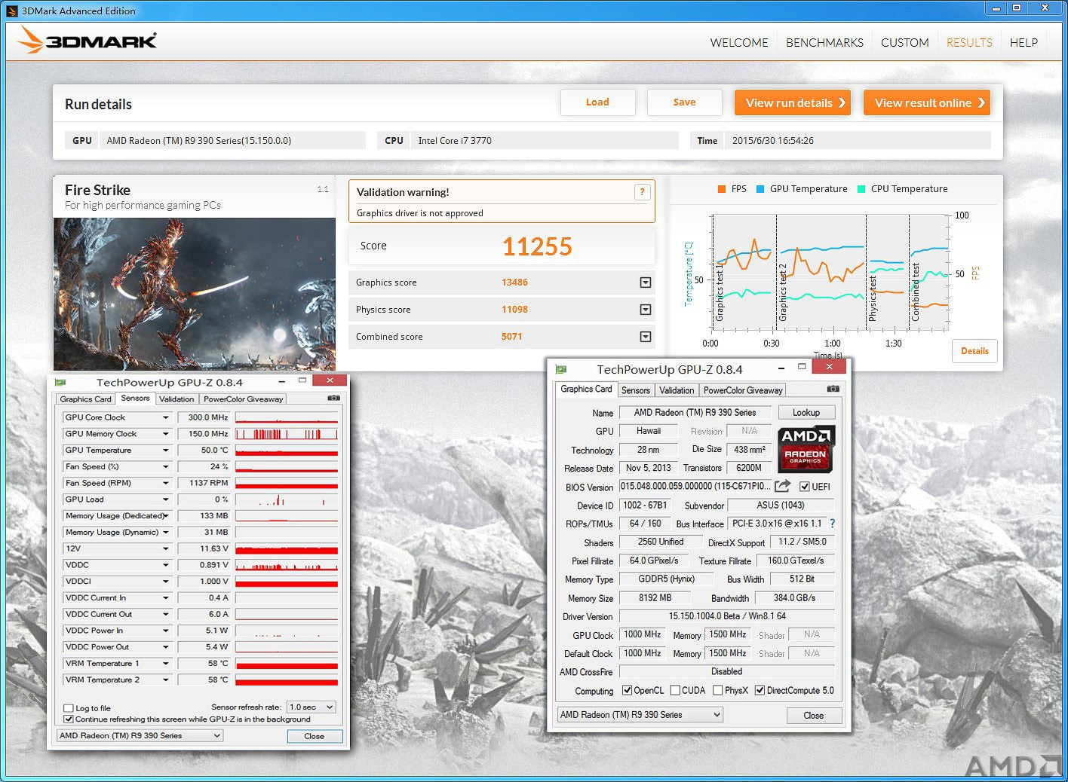
Task: Click View run details button
Action: pyautogui.click(x=793, y=102)
